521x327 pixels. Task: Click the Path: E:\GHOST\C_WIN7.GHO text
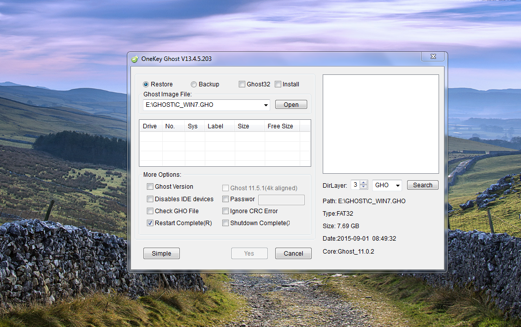364,201
